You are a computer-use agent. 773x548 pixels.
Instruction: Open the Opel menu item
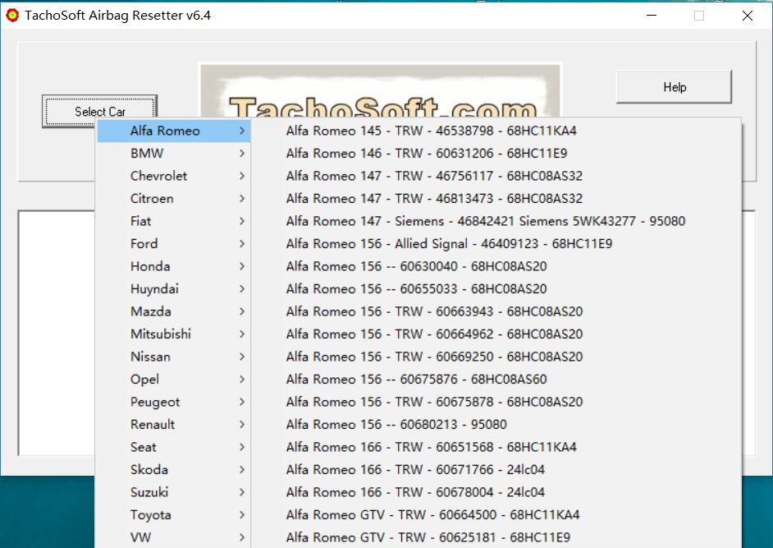(x=173, y=379)
